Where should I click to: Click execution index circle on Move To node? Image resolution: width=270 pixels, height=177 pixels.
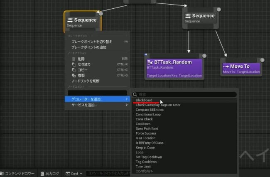(262, 60)
